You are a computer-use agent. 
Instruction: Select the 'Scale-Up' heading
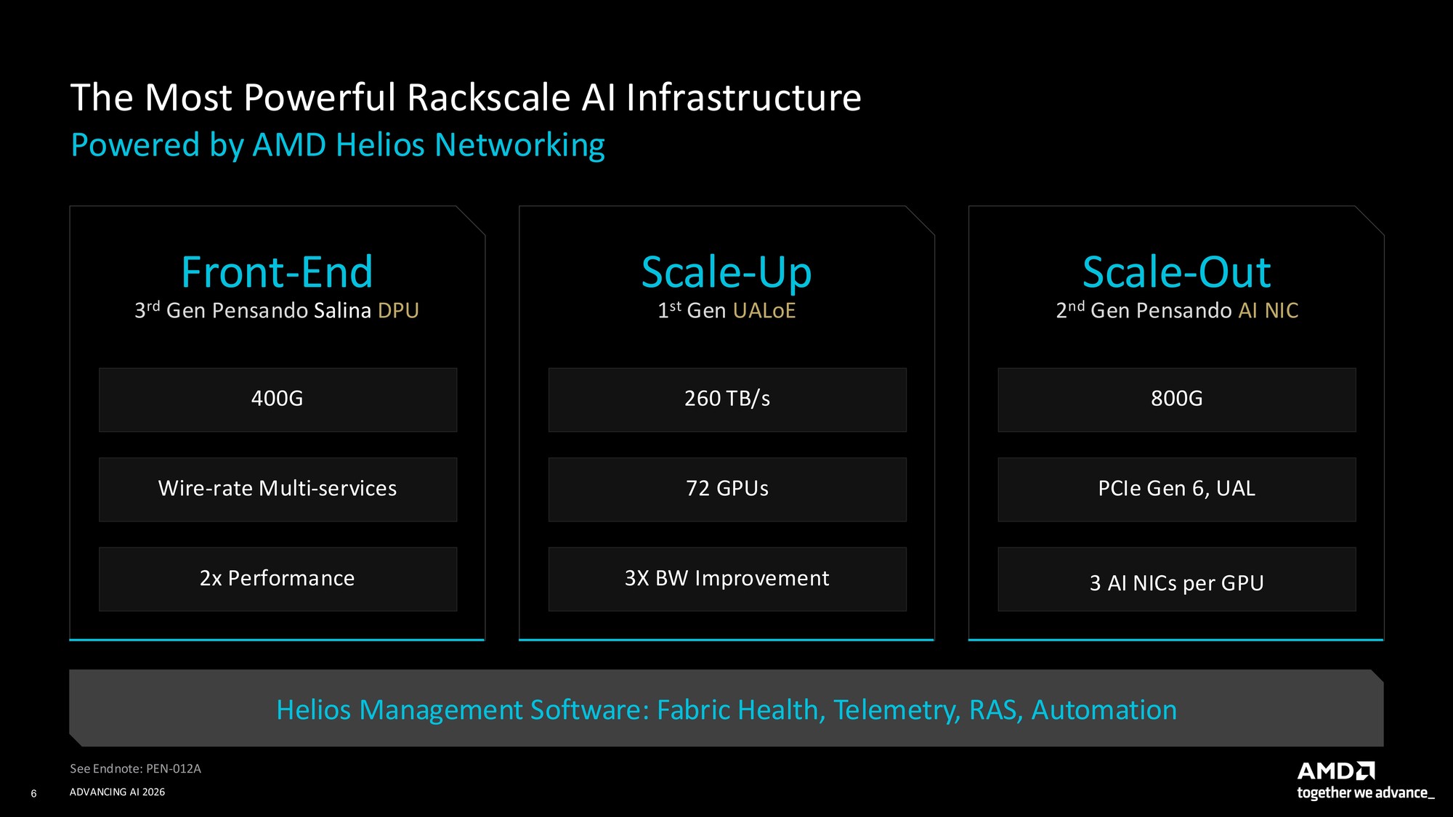pos(726,272)
